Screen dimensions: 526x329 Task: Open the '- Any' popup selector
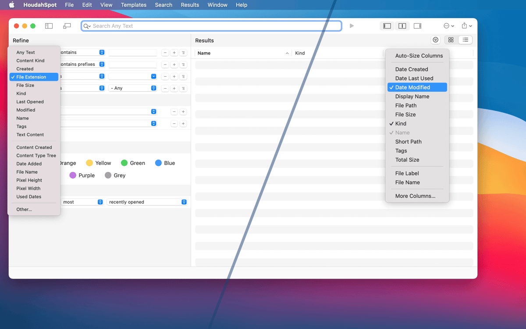(x=133, y=88)
